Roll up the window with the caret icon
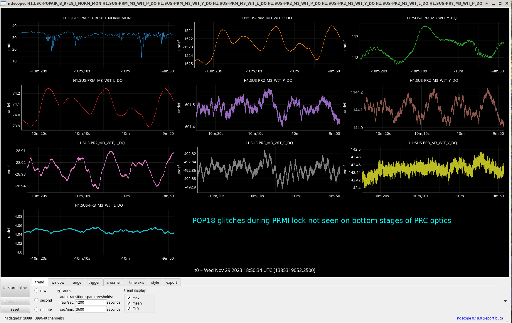This screenshot has width=512, height=323. [487, 4]
